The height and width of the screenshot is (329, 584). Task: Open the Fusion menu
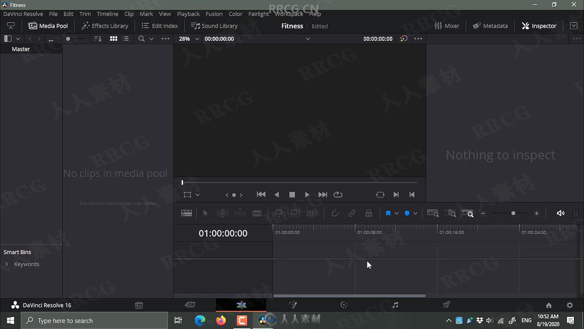click(214, 14)
